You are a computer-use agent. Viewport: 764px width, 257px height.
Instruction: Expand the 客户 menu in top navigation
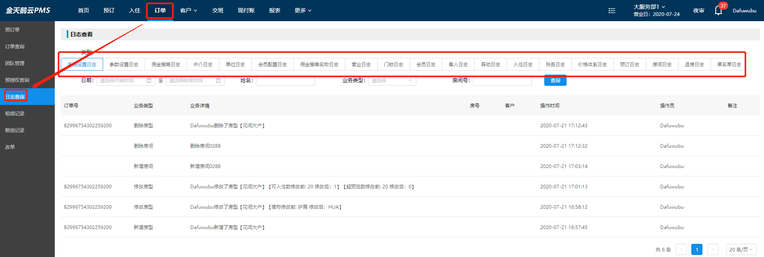(189, 10)
